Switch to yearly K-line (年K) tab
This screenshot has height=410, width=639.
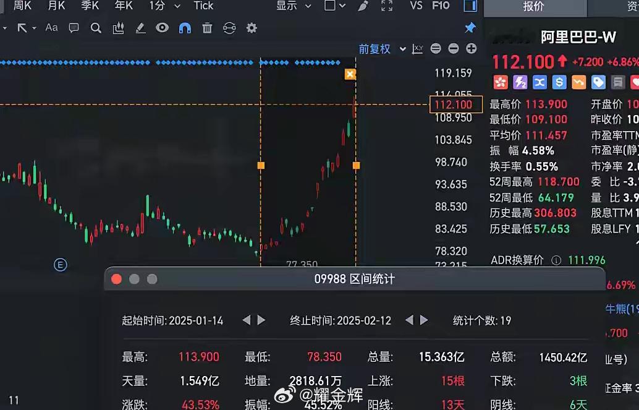pos(124,6)
